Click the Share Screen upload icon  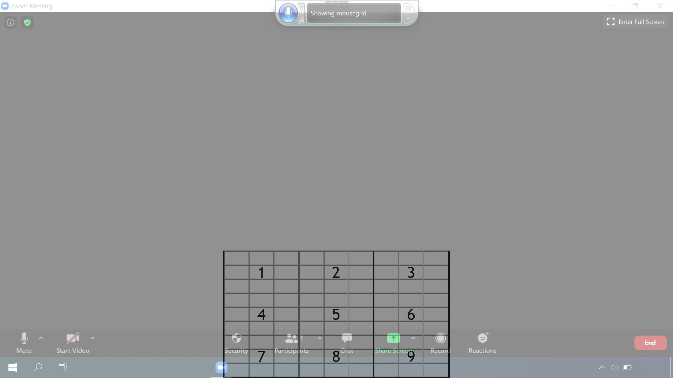[x=394, y=338]
